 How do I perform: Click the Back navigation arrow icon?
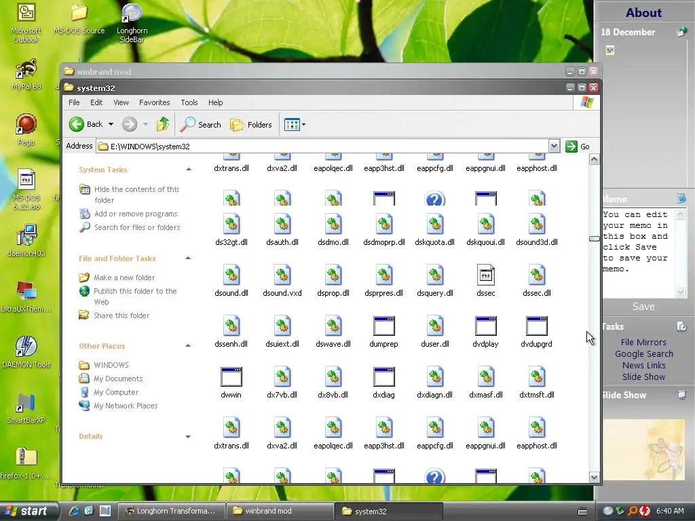coord(76,125)
